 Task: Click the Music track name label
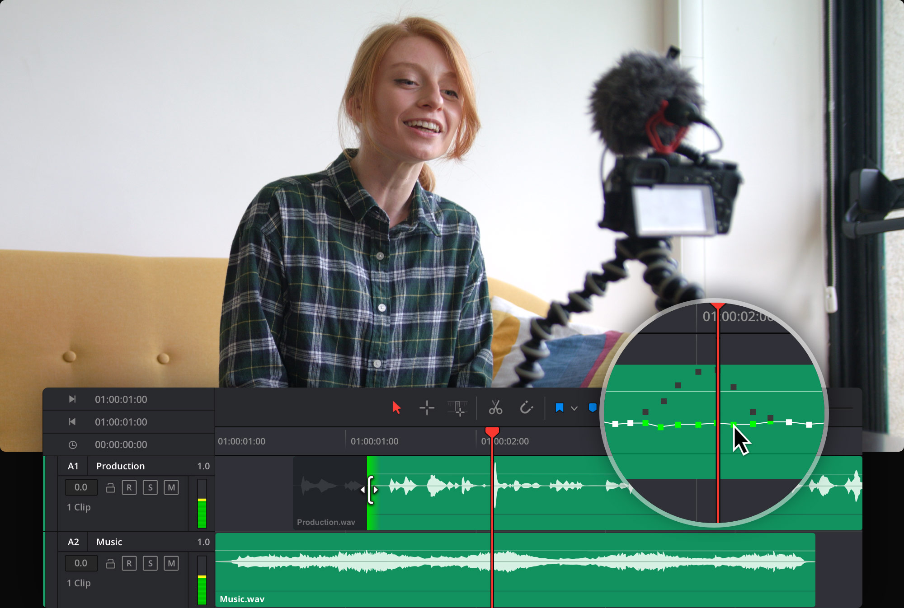point(108,542)
